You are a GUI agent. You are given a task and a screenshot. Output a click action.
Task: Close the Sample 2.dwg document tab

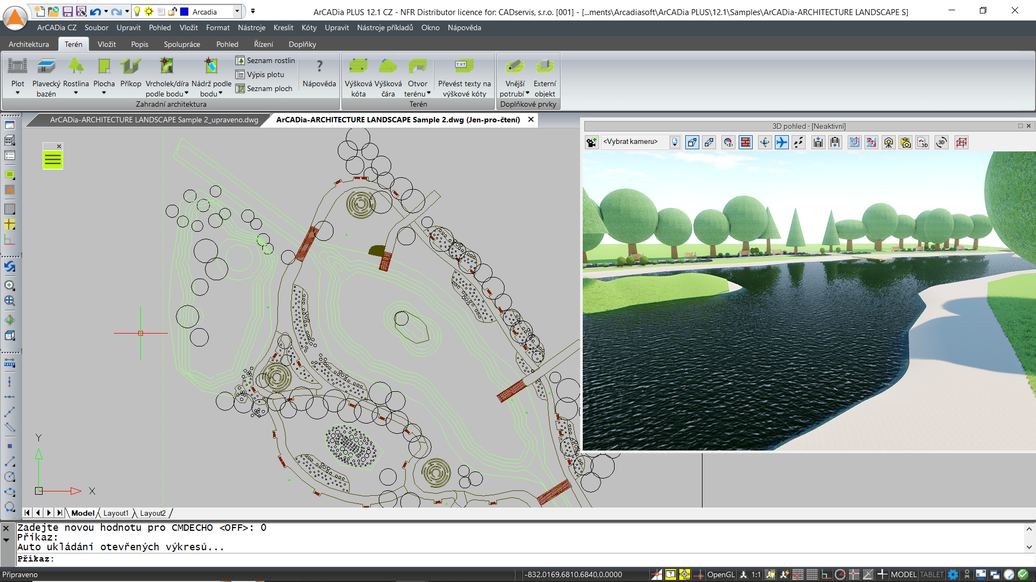click(531, 120)
